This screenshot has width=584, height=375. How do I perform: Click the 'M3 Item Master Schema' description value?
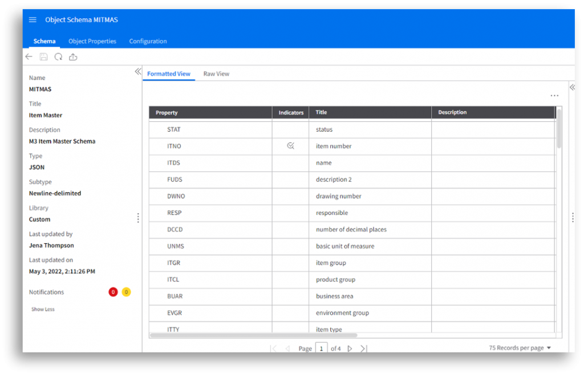click(x=62, y=141)
